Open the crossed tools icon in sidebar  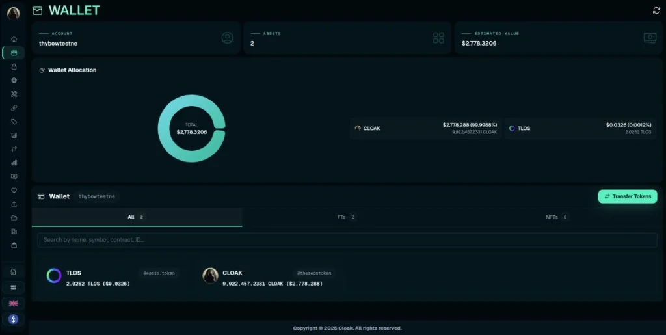[x=14, y=94]
